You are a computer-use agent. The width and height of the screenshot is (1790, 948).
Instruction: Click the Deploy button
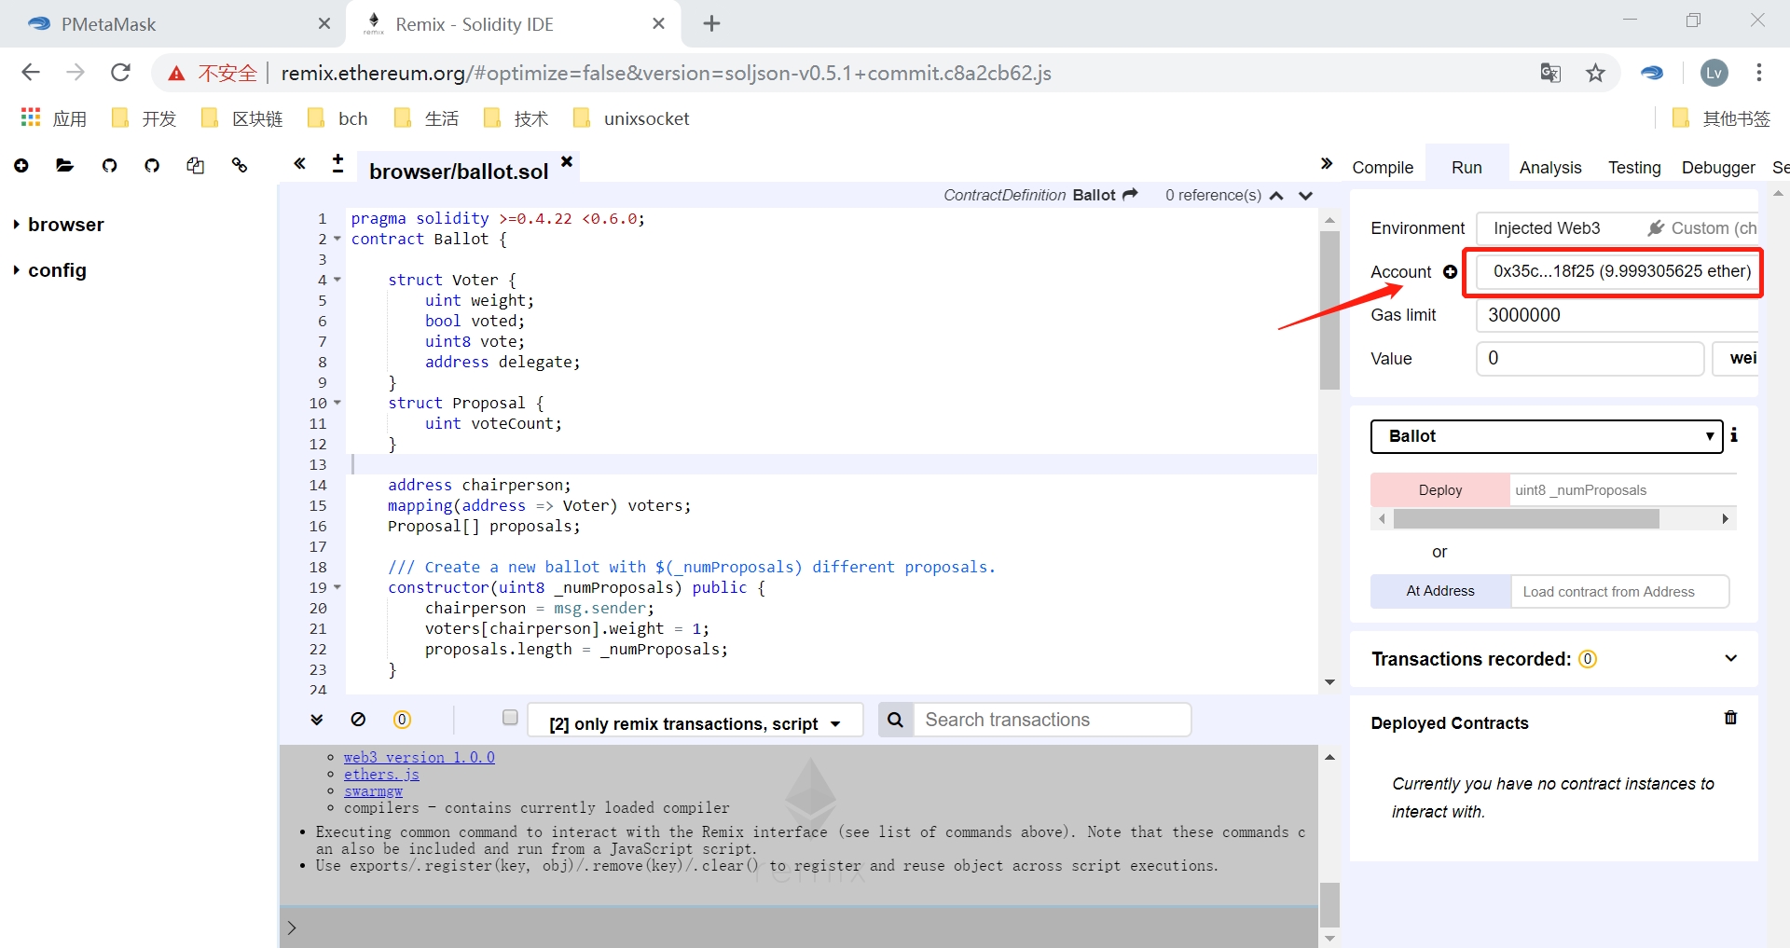tap(1439, 490)
